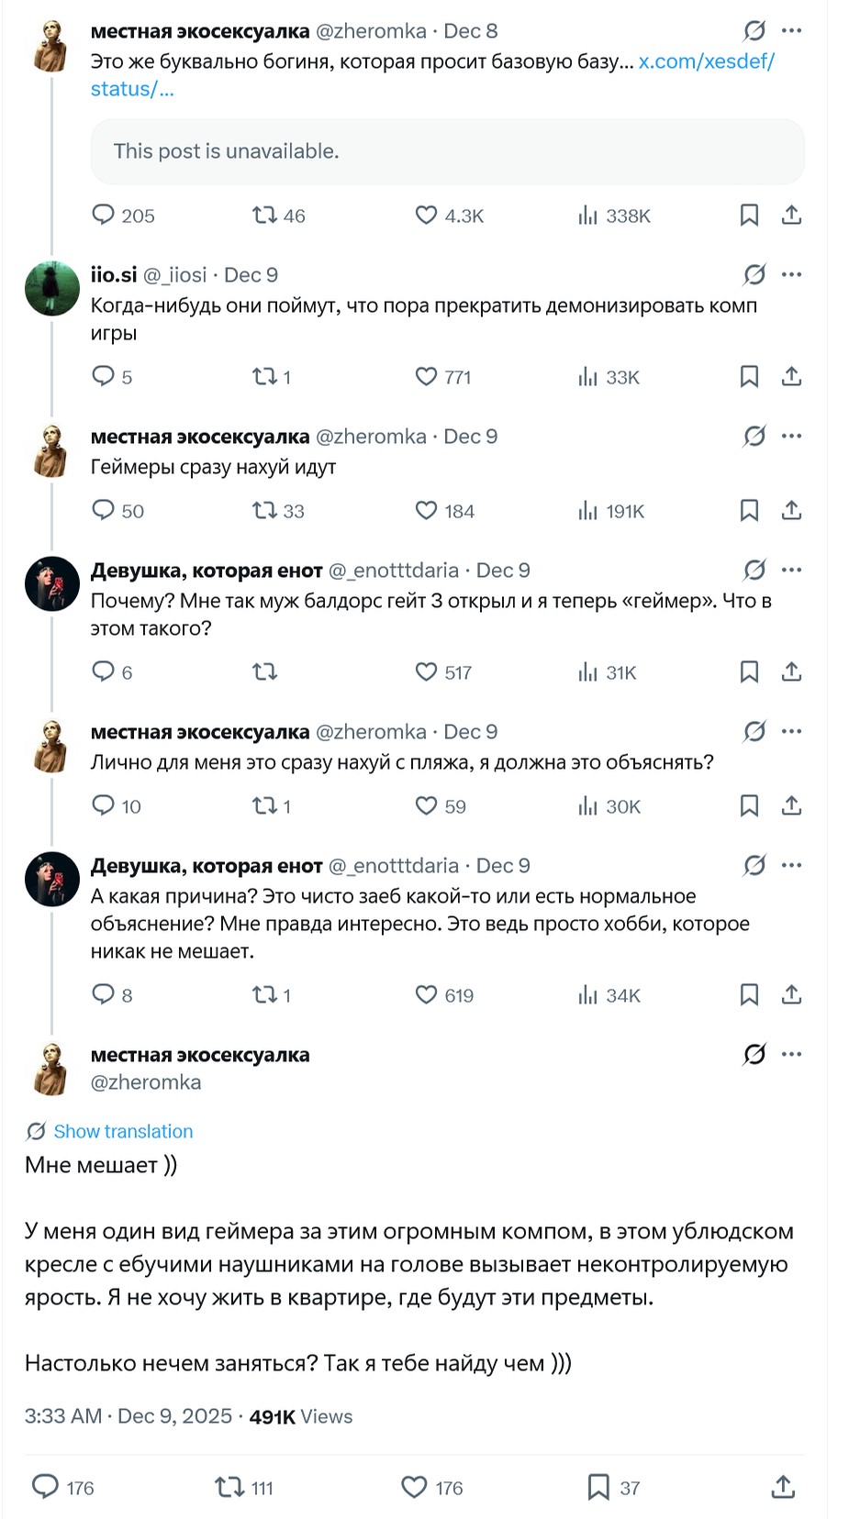Like the iio.si reply with 771 likes
The width and height of the screenshot is (849, 1519).
coord(427,377)
